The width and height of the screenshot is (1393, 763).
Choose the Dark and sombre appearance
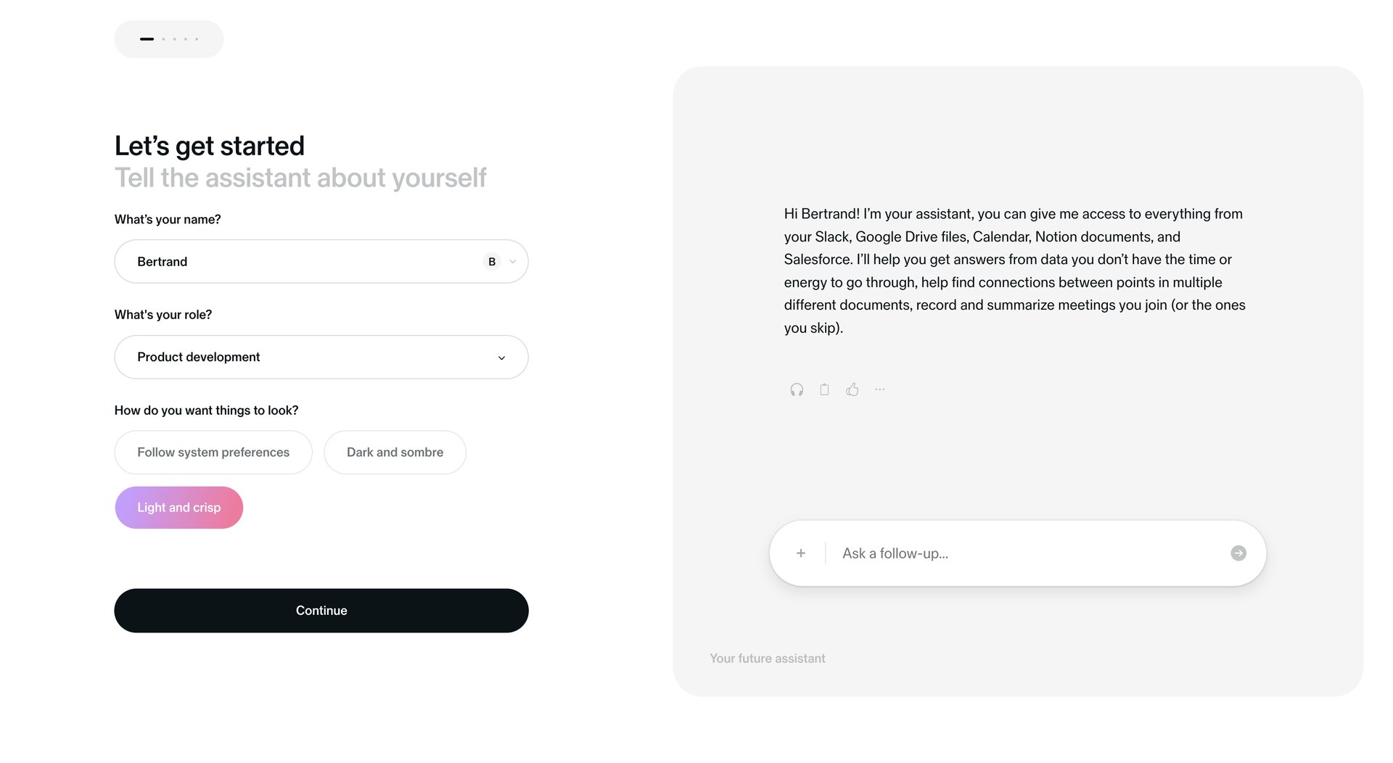click(395, 452)
